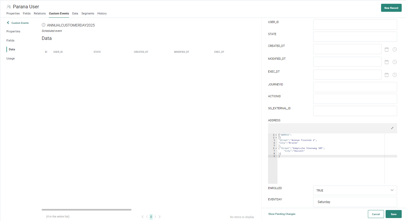Switch to the Segments tab
406x221 pixels.
tap(88, 13)
